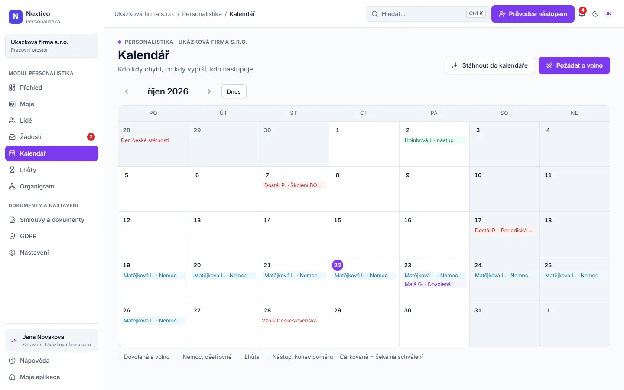
Task: Open Moje section in sidebar
Action: 52,104
